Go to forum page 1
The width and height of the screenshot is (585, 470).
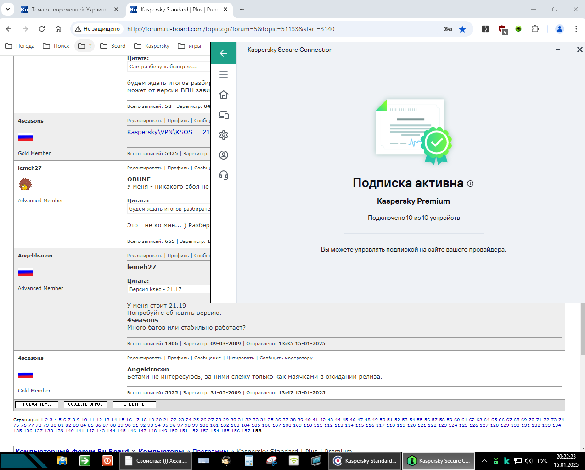42,420
